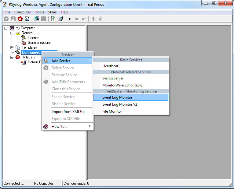Open the Add Service submenu arrow
The image size is (234, 189).
pos(90,60)
